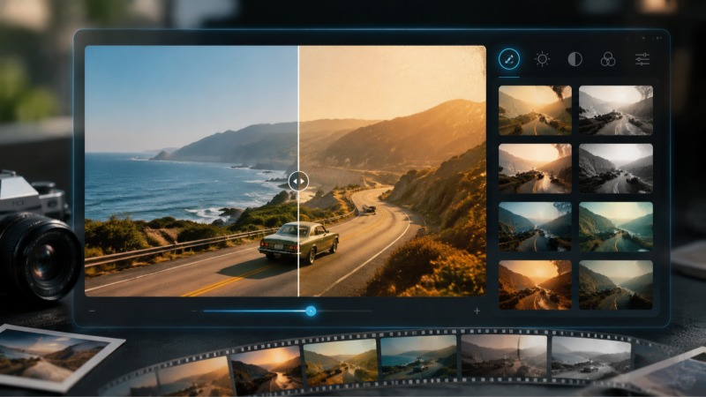706x397 pixels.
Task: Open the half-filled circle contrast tool
Action: pyautogui.click(x=575, y=59)
